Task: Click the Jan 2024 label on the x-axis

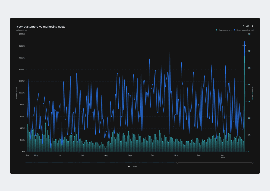Action: tap(222, 157)
